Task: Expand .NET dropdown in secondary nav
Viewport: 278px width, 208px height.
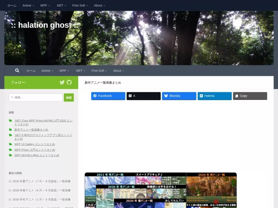Action: click(x=80, y=71)
